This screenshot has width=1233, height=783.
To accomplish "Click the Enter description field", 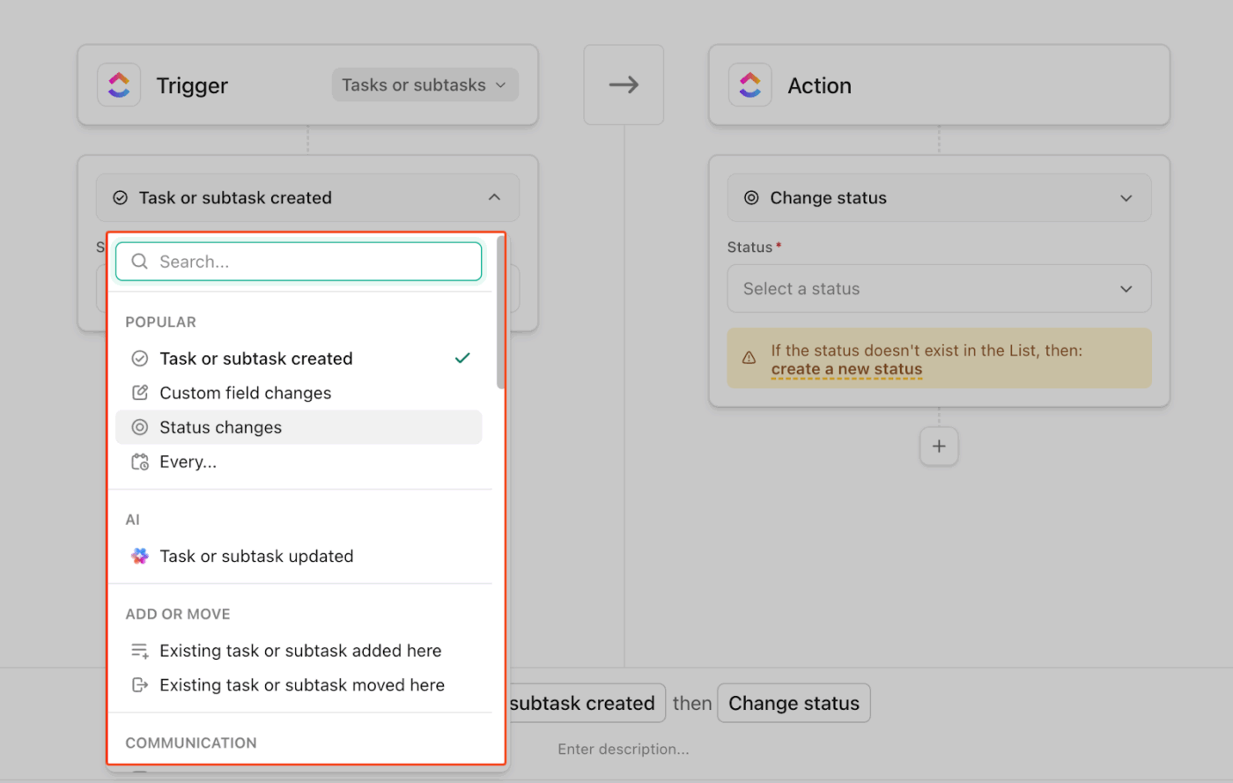I will click(x=624, y=749).
